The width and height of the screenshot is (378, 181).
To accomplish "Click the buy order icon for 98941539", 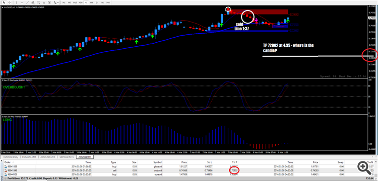I will [x=6, y=166].
